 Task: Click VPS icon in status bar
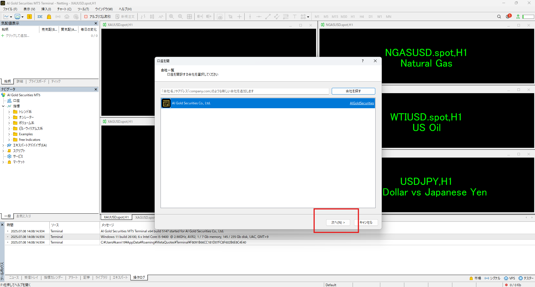pyautogui.click(x=510, y=278)
